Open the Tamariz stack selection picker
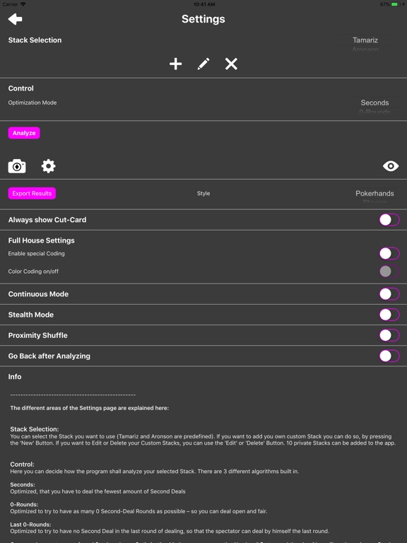This screenshot has width=407, height=543. click(365, 42)
